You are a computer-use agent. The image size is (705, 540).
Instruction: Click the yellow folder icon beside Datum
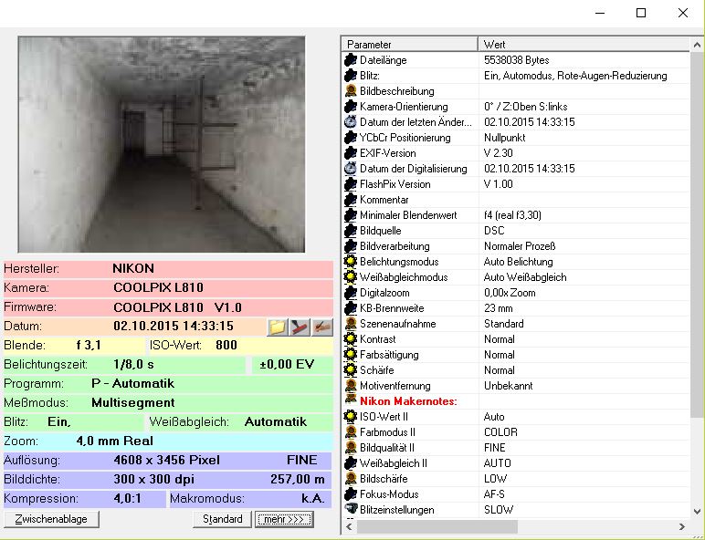pos(278,327)
